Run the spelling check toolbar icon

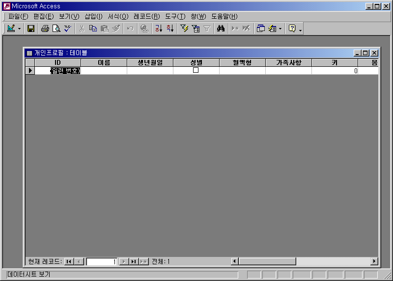[x=68, y=28]
